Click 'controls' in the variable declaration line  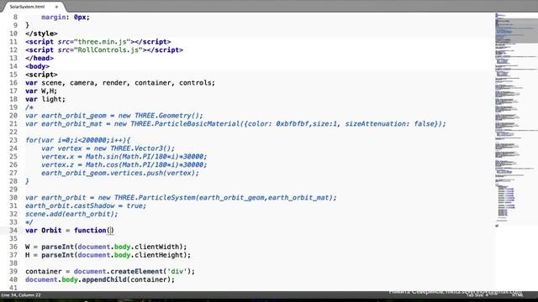point(195,83)
